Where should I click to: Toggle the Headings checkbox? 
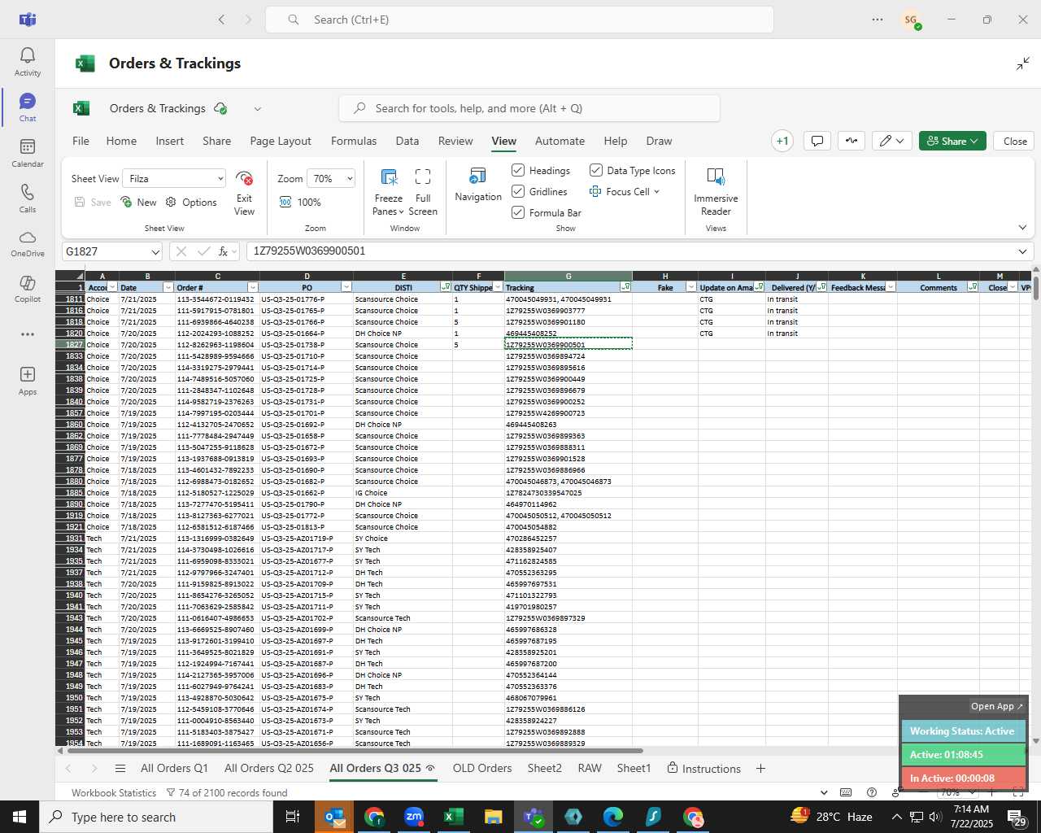(518, 170)
